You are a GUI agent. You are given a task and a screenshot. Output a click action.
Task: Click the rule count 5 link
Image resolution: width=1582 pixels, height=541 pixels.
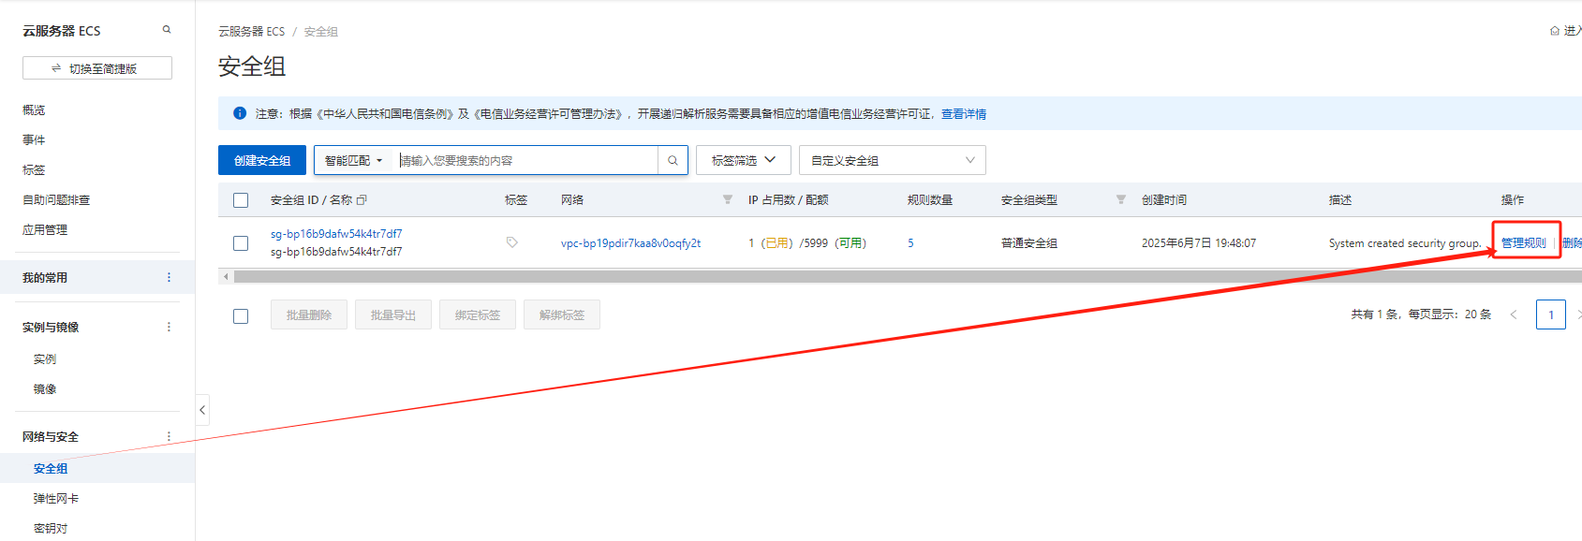click(x=910, y=242)
